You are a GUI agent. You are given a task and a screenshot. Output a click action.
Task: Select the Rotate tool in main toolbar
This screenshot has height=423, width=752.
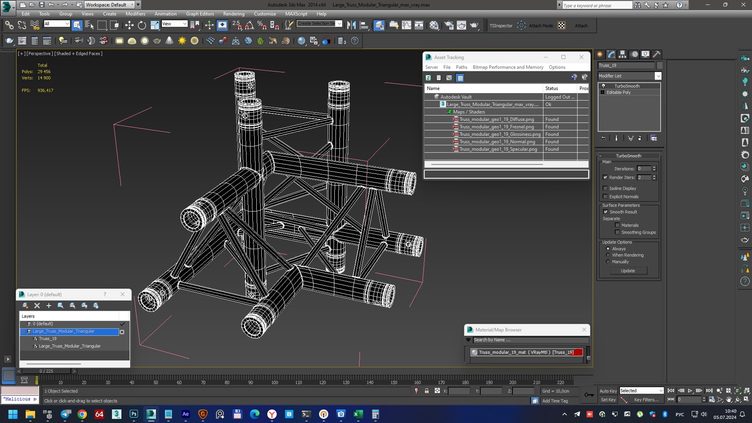click(142, 25)
